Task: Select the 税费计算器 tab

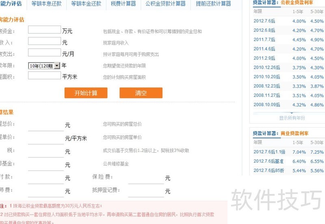Action: tap(123, 4)
